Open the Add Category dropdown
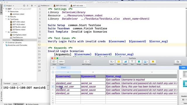 (86, 62)
